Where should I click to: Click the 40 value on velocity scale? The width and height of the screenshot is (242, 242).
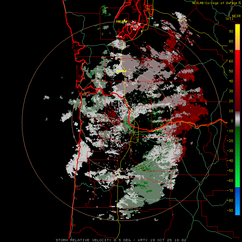pyautogui.click(x=231, y=81)
